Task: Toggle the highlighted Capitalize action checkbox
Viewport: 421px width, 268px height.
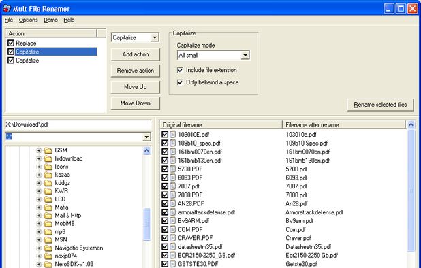Action: [11, 52]
